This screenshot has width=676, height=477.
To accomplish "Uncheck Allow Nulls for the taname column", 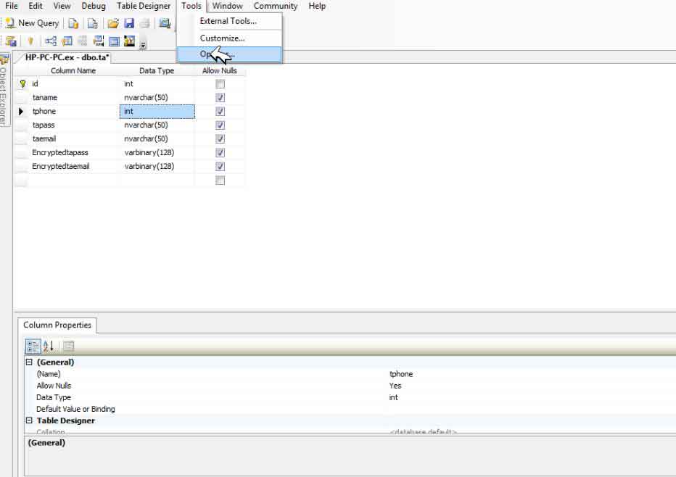I will click(x=220, y=98).
